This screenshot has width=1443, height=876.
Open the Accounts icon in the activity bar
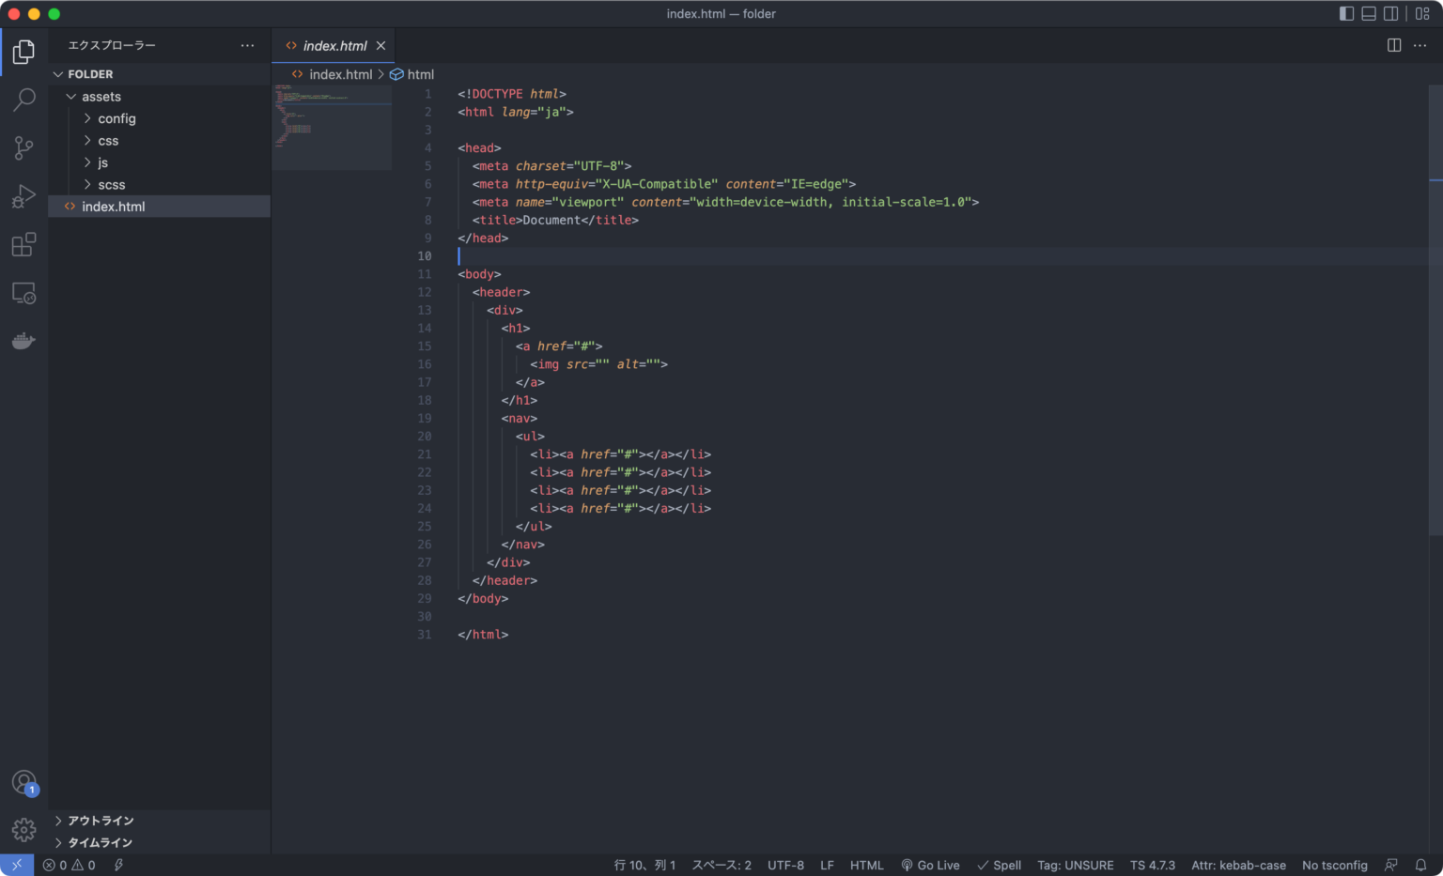[x=23, y=781]
